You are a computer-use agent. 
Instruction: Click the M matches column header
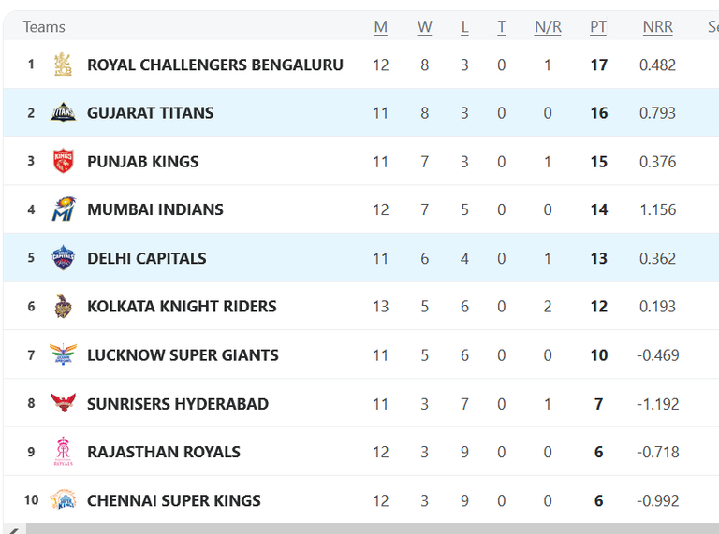[380, 26]
